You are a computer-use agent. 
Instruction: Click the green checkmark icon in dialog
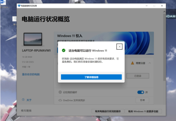(x=64, y=50)
